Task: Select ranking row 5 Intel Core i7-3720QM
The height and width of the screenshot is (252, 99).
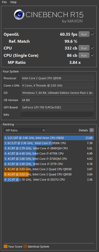Action: pos(49,159)
